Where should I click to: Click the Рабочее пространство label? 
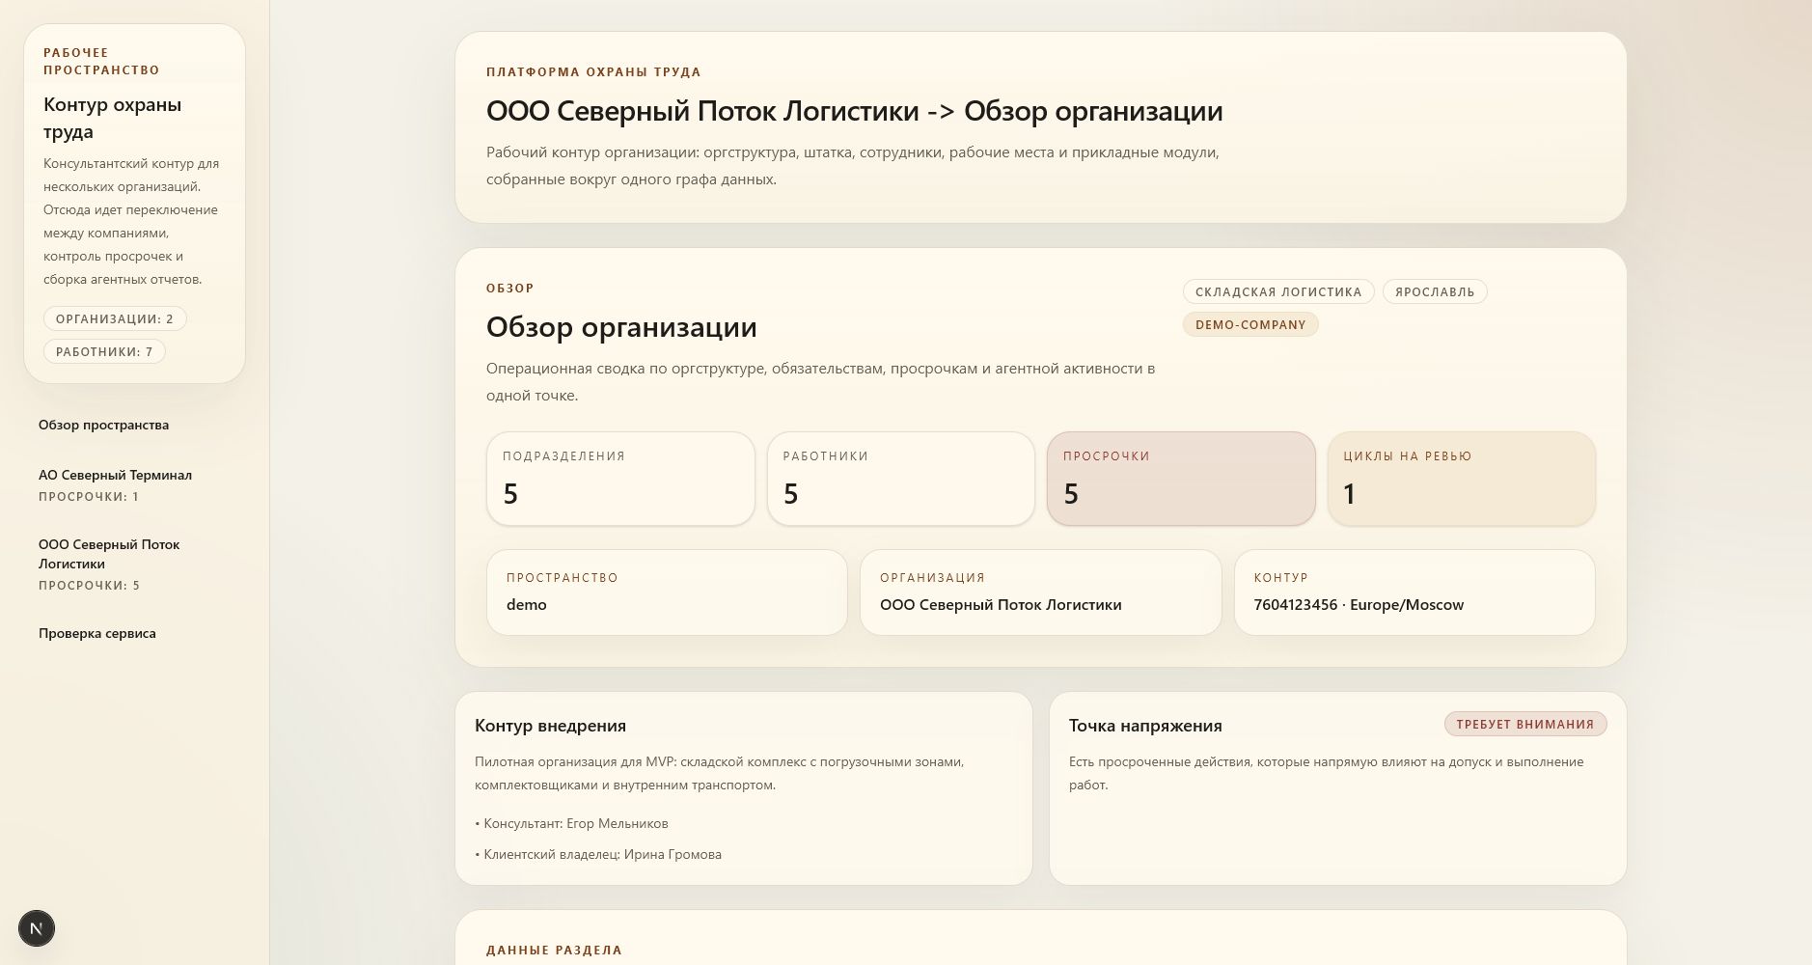click(101, 61)
